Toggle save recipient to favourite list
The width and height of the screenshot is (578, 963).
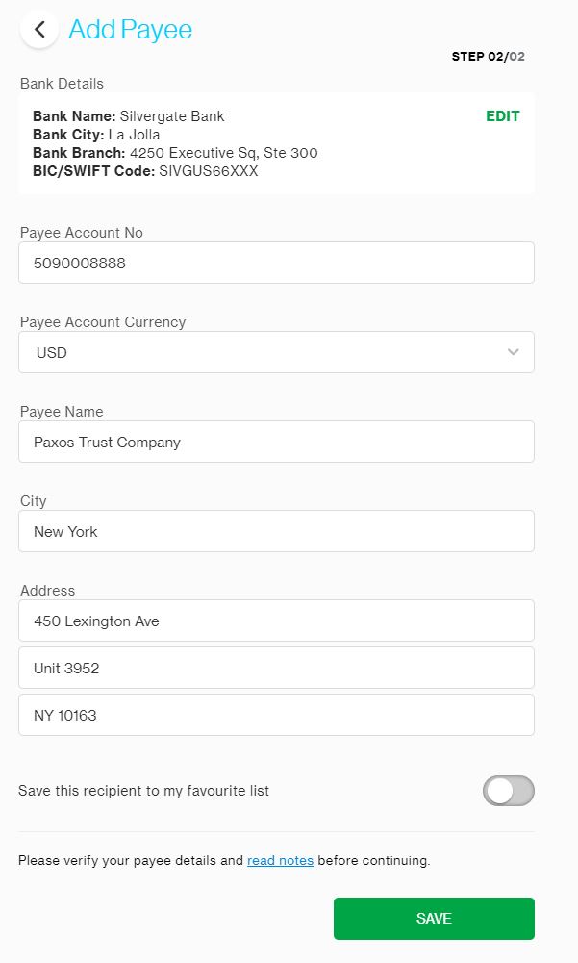pyautogui.click(x=508, y=791)
